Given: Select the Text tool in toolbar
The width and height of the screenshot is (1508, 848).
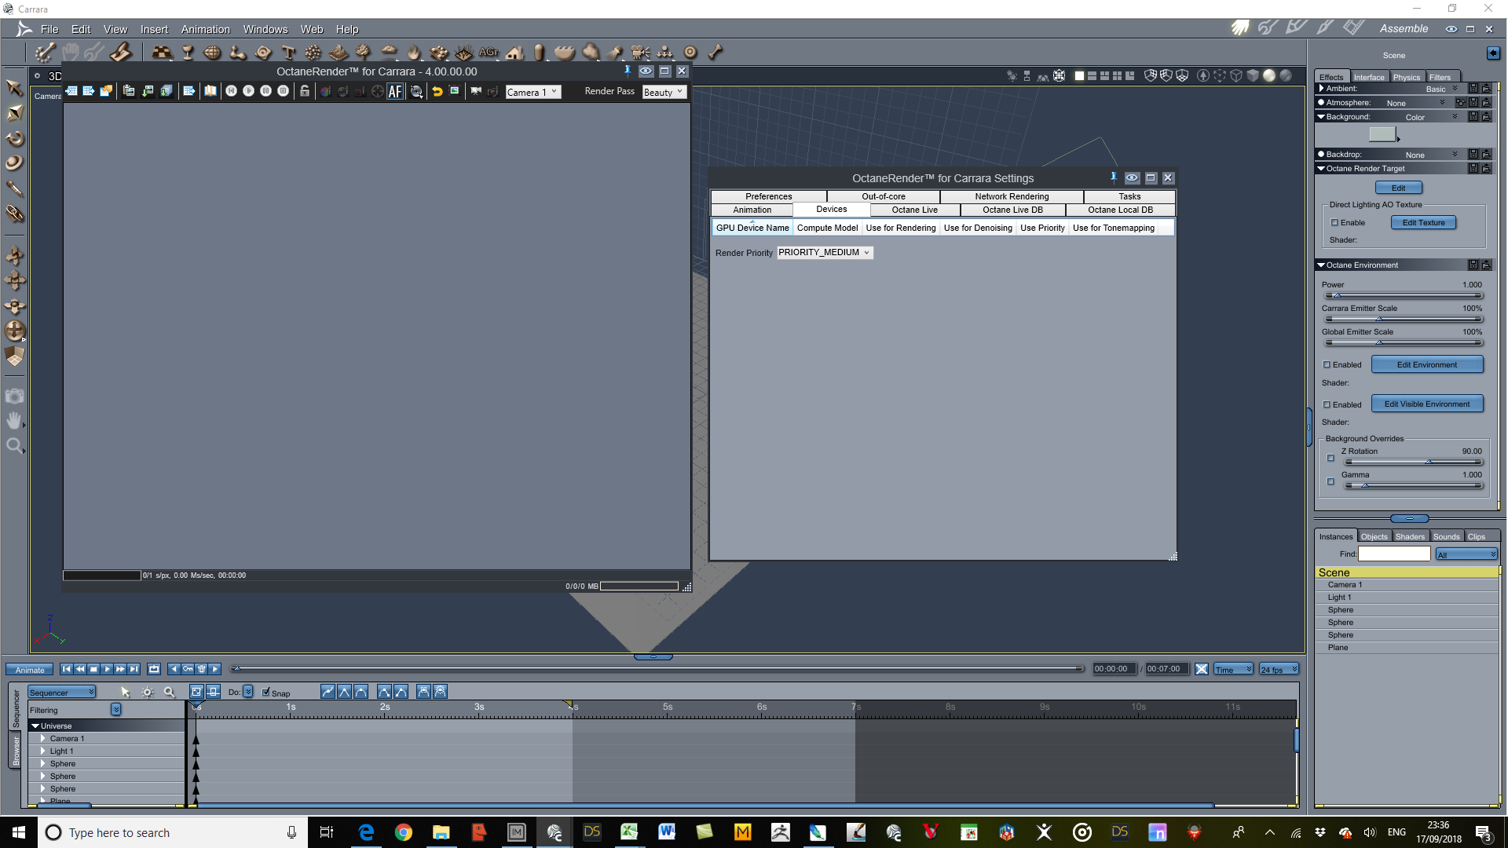Looking at the screenshot, I should (x=288, y=53).
